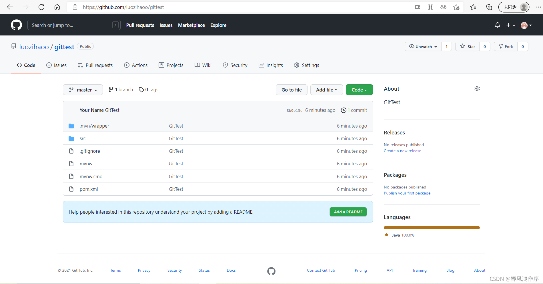Go to browser home page icon
This screenshot has height=284, width=543.
pos(57,7)
